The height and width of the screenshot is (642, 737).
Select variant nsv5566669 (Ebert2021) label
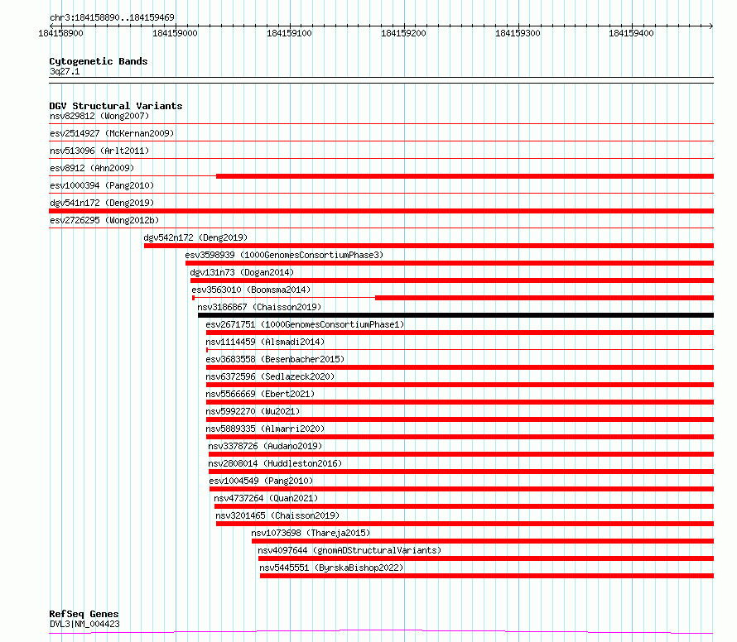(260, 394)
